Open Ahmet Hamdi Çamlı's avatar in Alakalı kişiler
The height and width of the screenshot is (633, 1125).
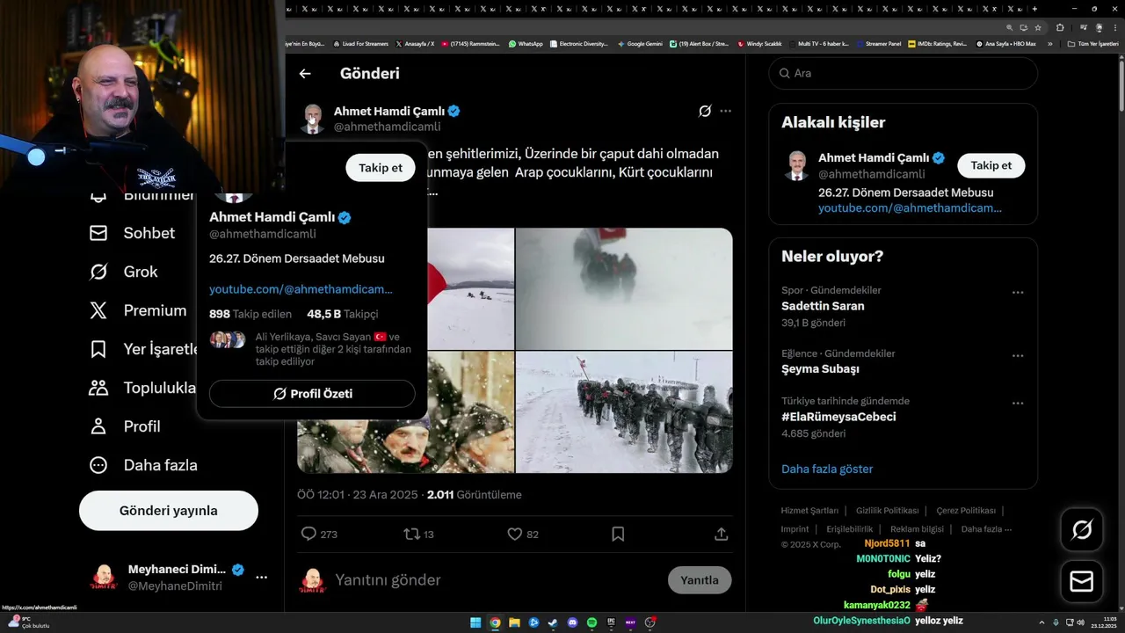797,165
